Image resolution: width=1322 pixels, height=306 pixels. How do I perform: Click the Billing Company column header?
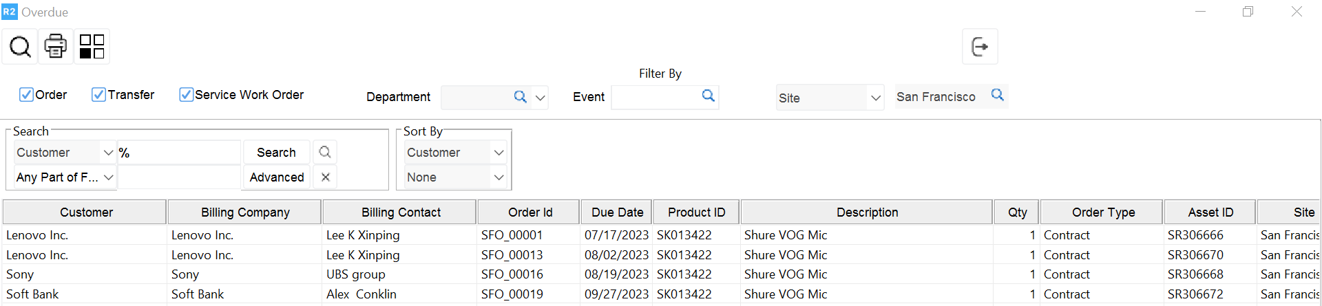[x=245, y=212]
